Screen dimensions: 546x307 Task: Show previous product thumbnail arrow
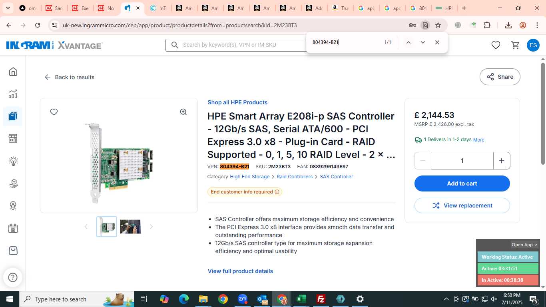(86, 227)
